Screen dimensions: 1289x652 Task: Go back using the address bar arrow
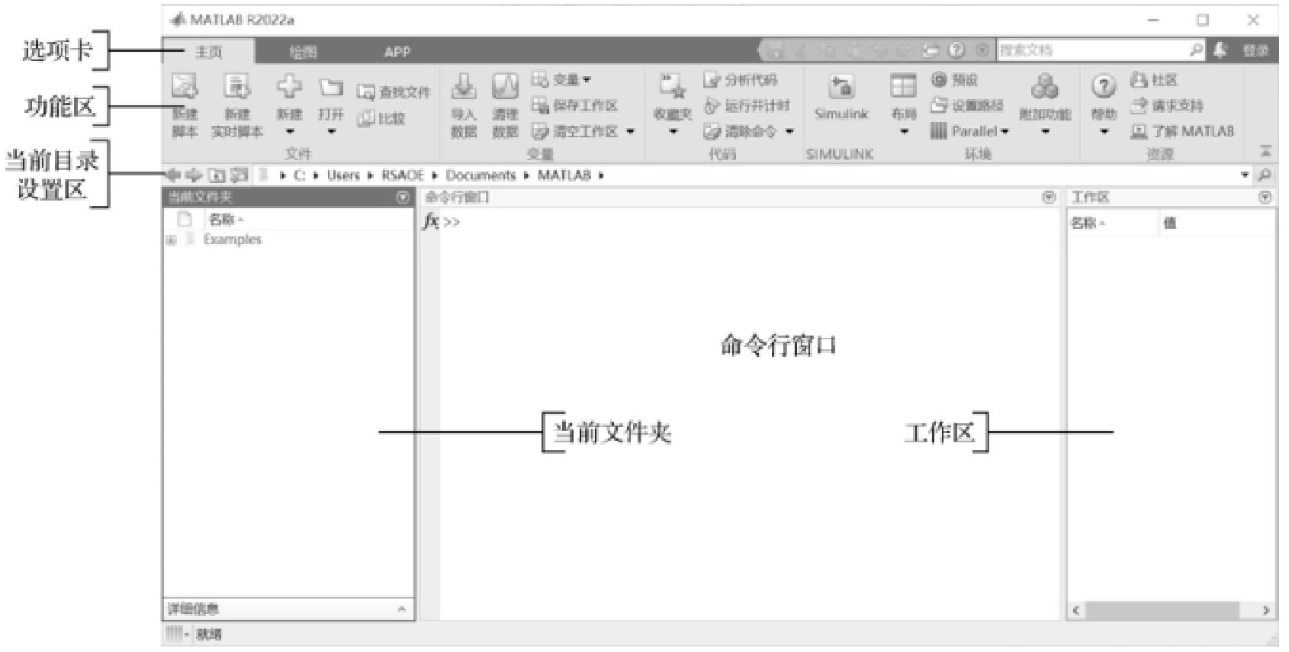[174, 175]
